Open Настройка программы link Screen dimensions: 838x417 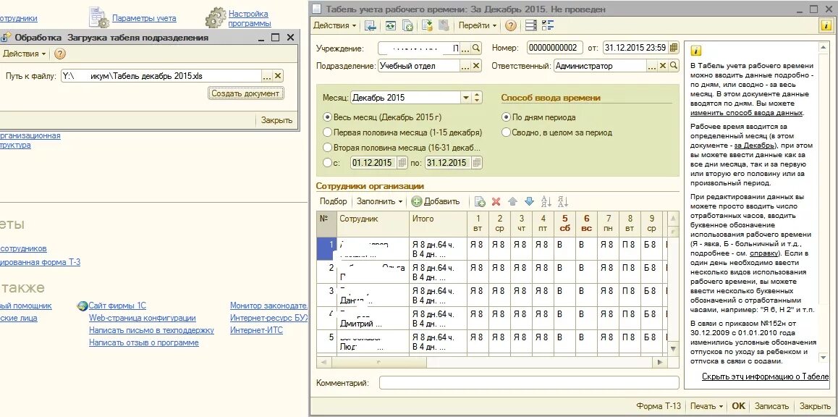pyautogui.click(x=250, y=18)
